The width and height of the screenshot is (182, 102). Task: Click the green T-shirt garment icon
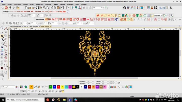26,87
